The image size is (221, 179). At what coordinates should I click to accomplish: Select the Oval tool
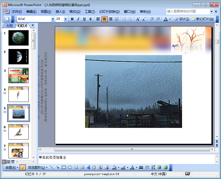pyautogui.click(x=70, y=167)
